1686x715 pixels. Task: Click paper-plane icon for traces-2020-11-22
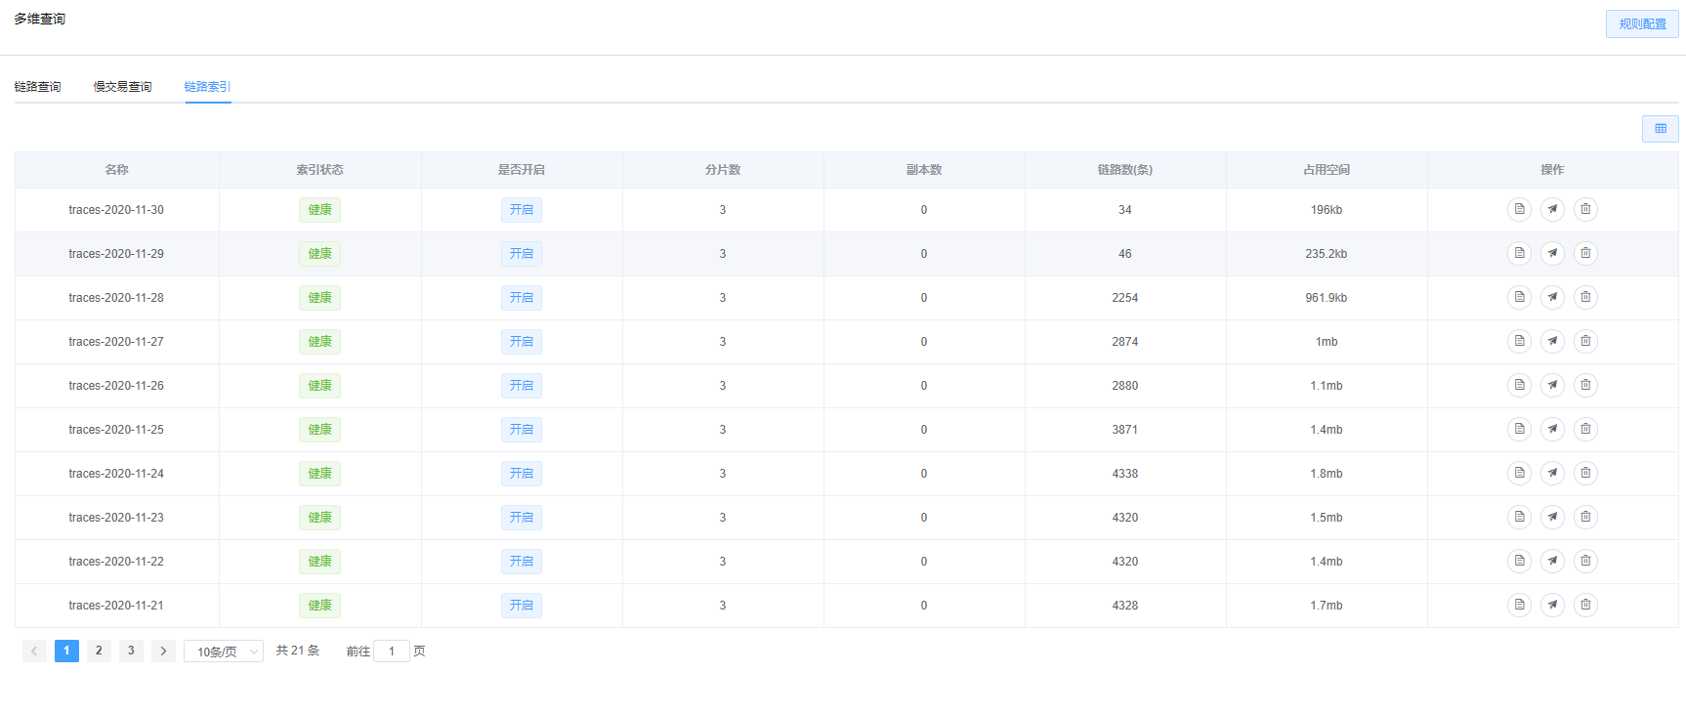[1552, 561]
